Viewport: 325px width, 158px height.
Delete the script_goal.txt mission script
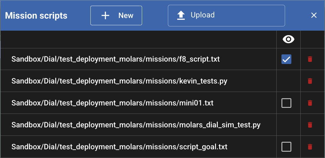(x=310, y=147)
